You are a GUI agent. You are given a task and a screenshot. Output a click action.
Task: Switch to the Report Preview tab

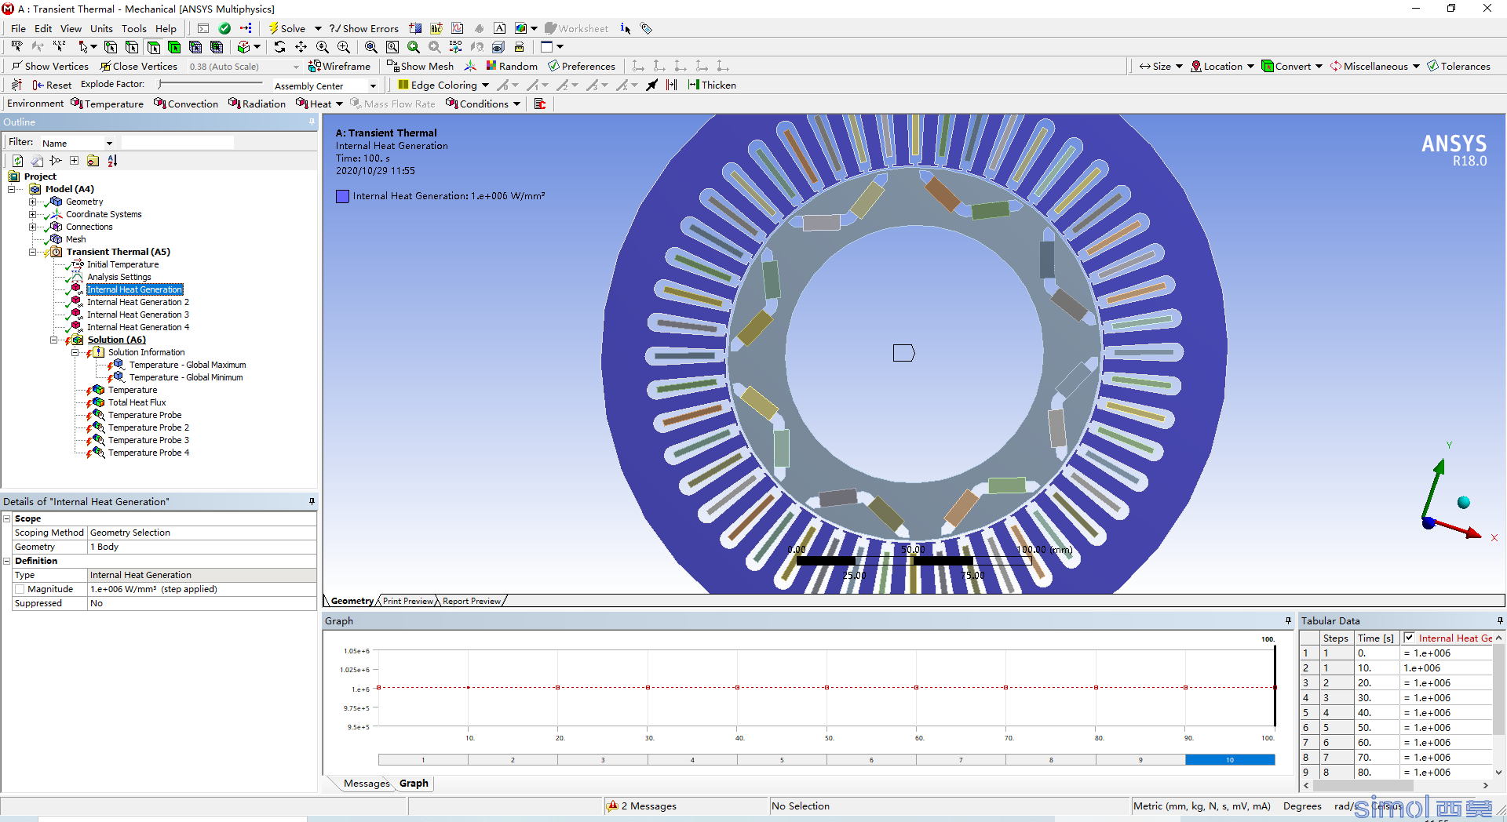click(471, 601)
